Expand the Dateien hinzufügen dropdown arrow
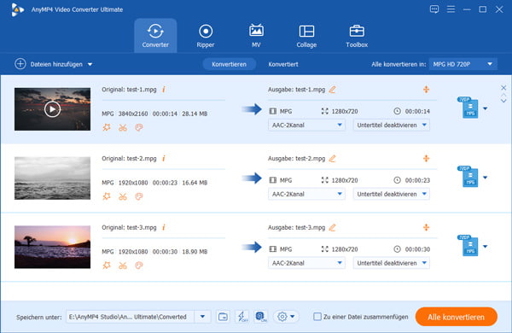 point(90,64)
